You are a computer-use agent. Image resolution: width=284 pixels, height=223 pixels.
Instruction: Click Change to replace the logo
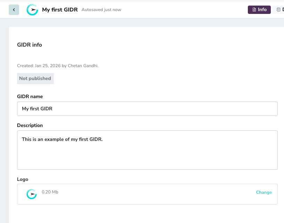tap(264, 192)
